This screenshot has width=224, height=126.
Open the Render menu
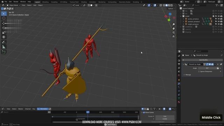[16, 2]
